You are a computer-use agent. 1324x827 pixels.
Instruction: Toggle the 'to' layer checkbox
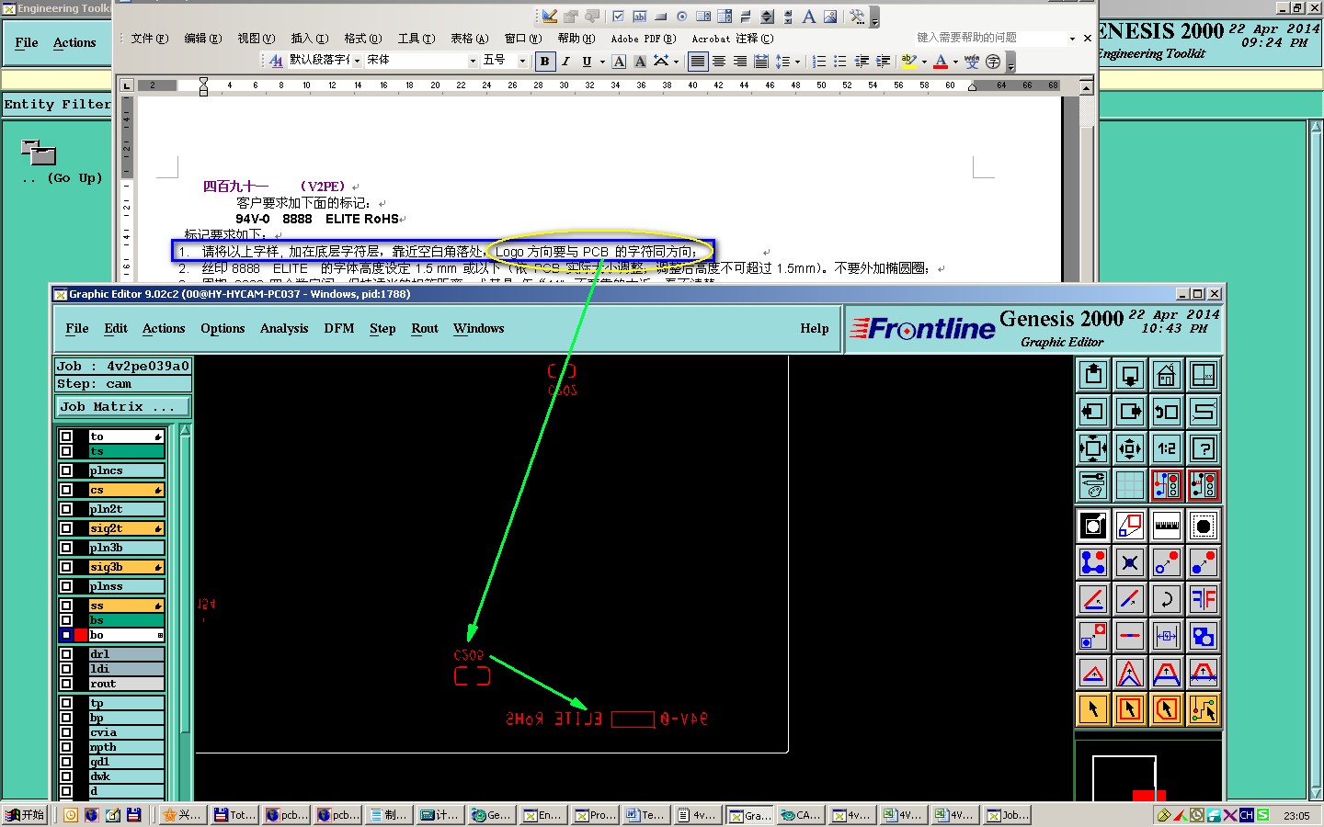pyautogui.click(x=66, y=436)
